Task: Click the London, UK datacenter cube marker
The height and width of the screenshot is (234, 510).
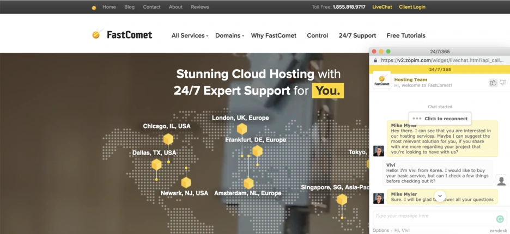Action: tap(242, 130)
